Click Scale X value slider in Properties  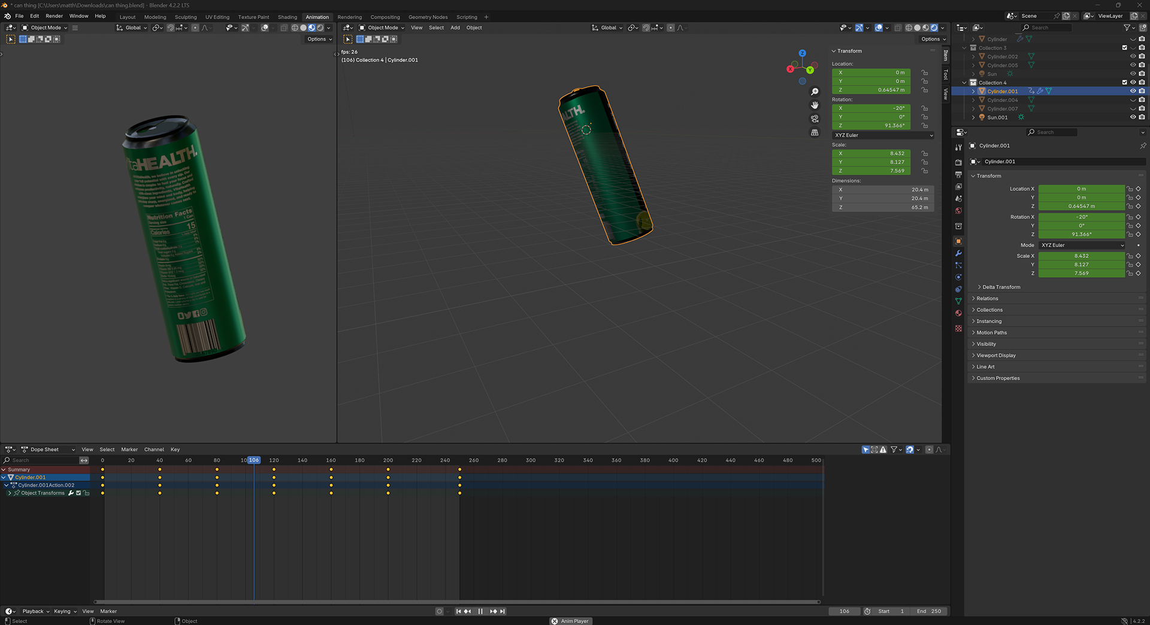point(1082,256)
